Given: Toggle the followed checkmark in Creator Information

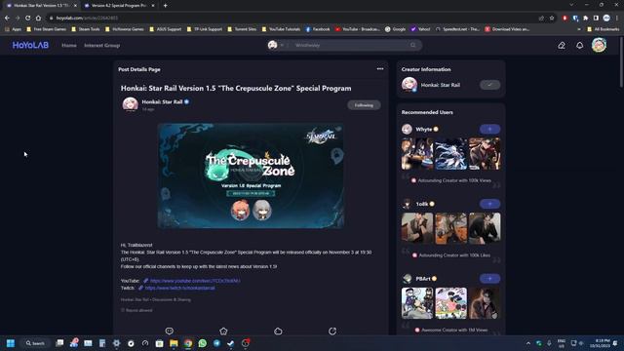Looking at the screenshot, I should point(489,85).
